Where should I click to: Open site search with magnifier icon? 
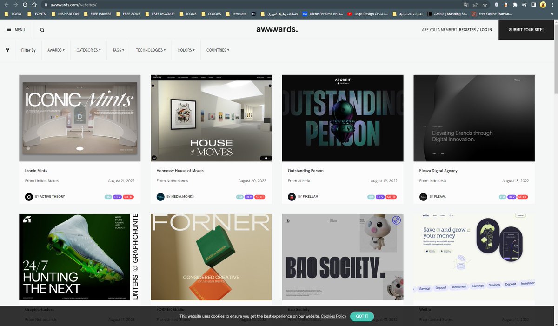(42, 30)
